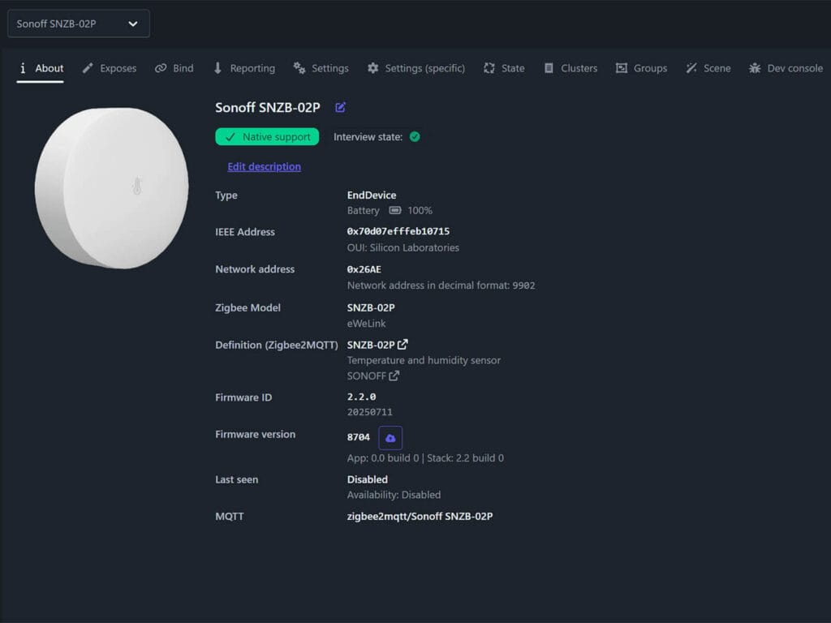Click the MQTT topic zigbee2mqtt/Sonoff SNZB-02P

(420, 516)
